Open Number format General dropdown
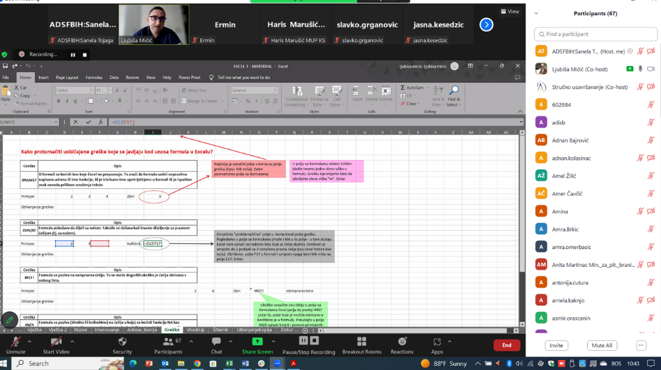Screen dimensions: 661x370 pyautogui.click(x=276, y=90)
